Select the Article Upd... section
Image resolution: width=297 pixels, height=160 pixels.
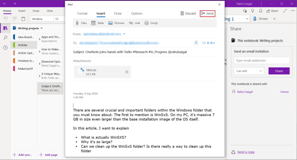(24, 53)
